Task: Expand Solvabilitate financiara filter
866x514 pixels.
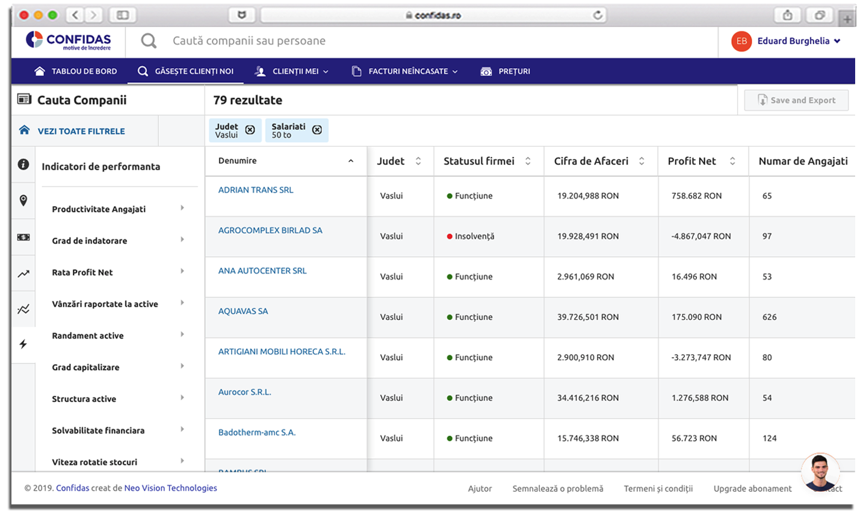Action: 119,430
